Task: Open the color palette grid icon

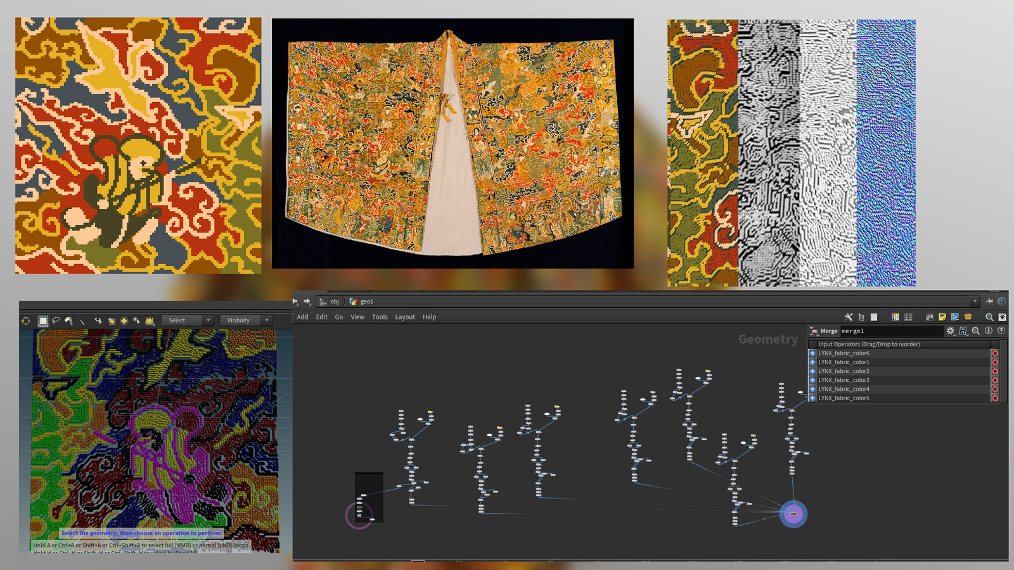Action: [895, 317]
